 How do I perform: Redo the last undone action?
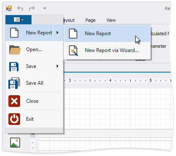point(32,8)
